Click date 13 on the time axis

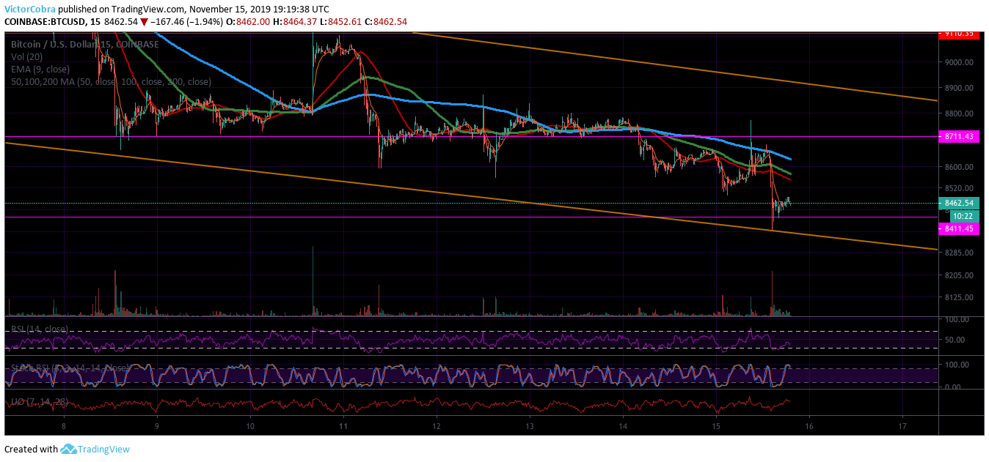click(x=530, y=426)
